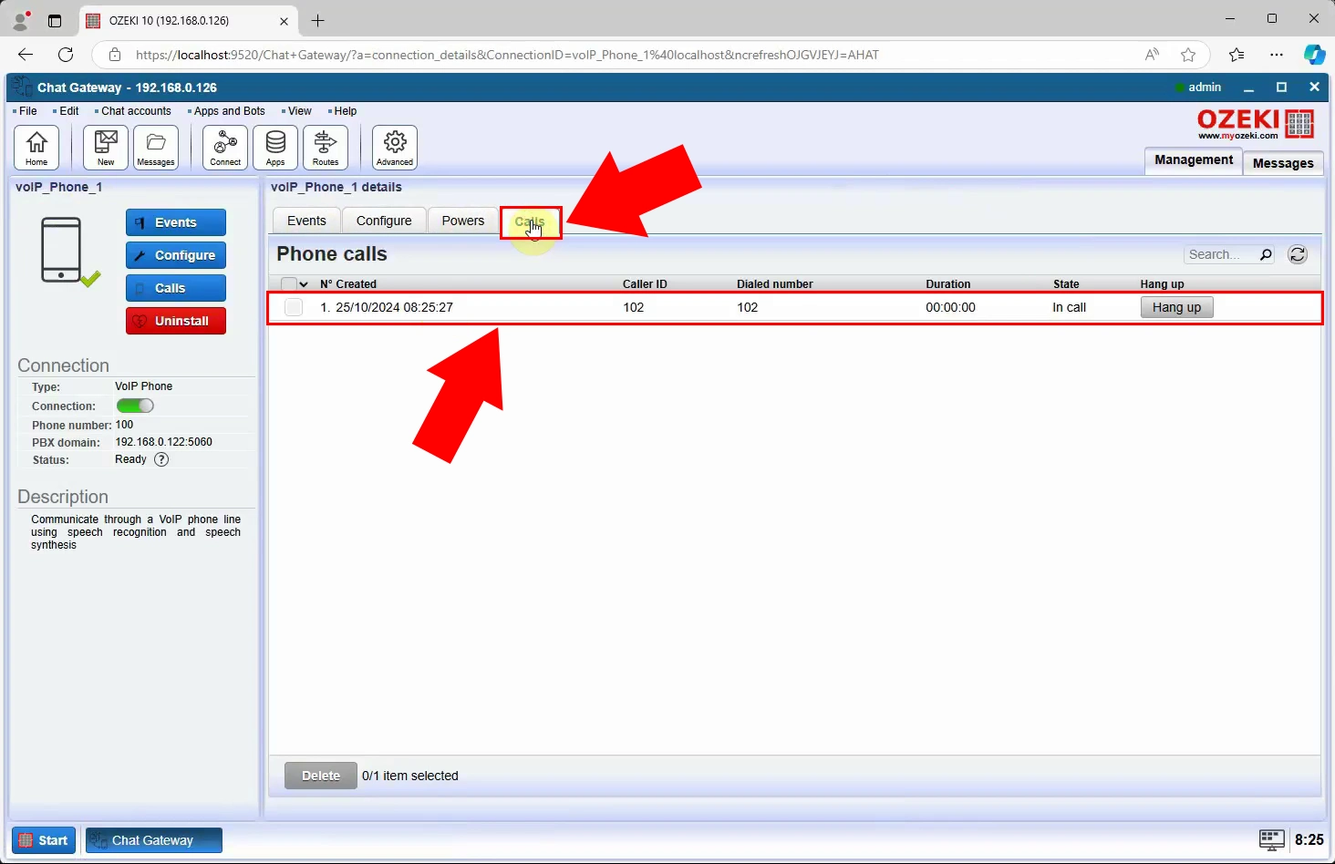Check the select-all checkbox in the table header
The height and width of the screenshot is (864, 1335).
coord(289,283)
